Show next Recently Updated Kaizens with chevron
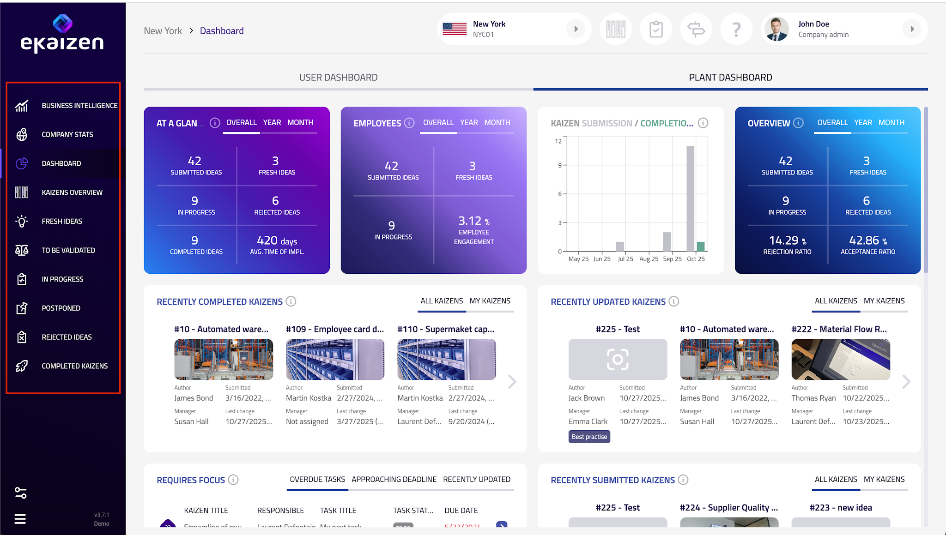The width and height of the screenshot is (946, 535). point(906,381)
